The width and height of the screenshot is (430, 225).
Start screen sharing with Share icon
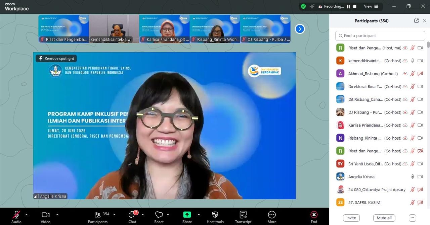click(x=187, y=215)
